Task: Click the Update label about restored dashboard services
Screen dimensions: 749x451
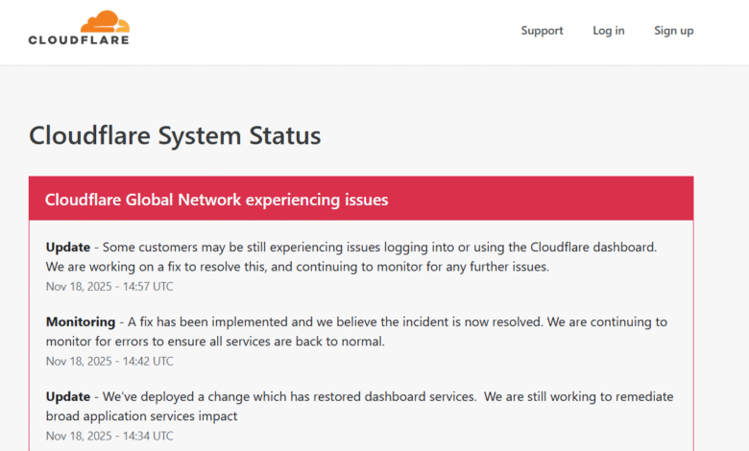Action: pos(68,396)
